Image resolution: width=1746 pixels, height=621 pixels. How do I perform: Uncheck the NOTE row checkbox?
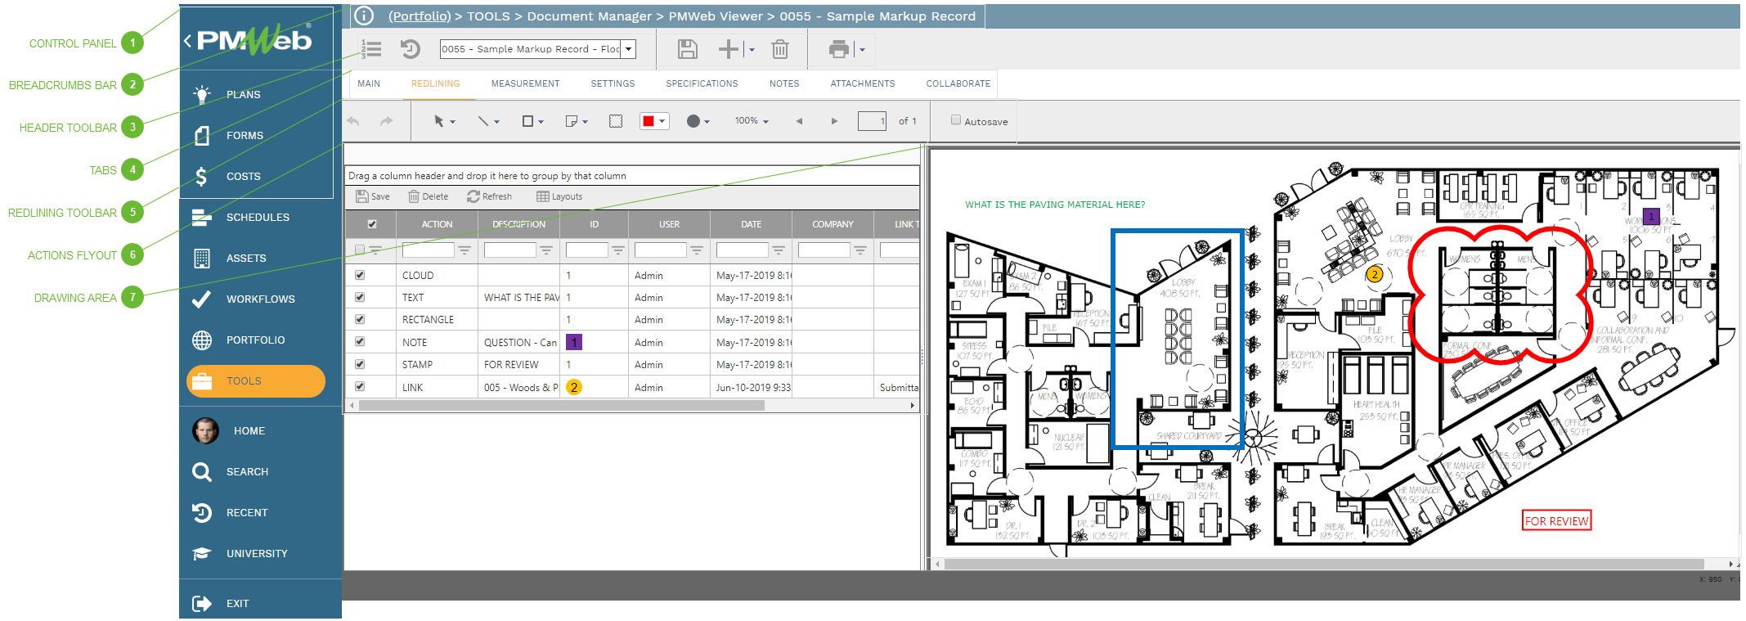click(360, 341)
